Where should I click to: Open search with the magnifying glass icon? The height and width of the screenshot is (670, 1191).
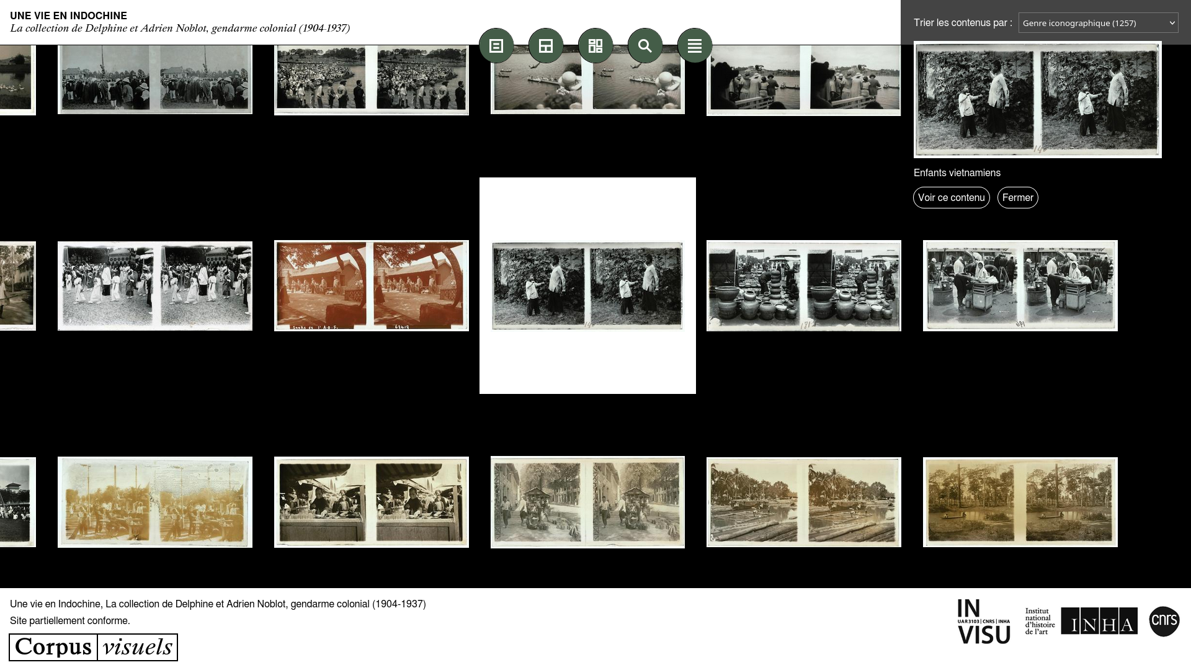645,45
